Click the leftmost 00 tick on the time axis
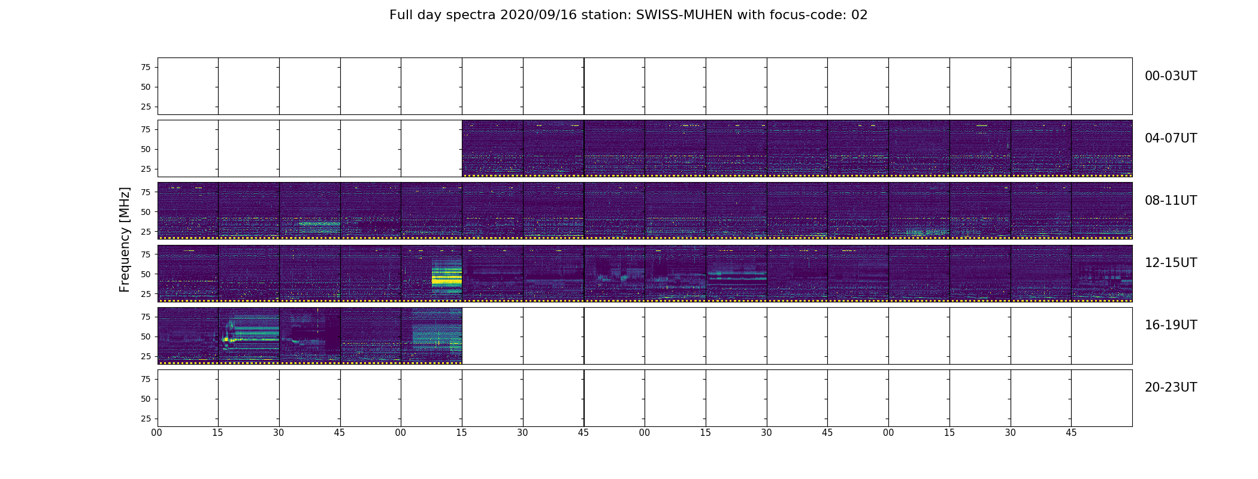1258x479 pixels. coord(157,432)
